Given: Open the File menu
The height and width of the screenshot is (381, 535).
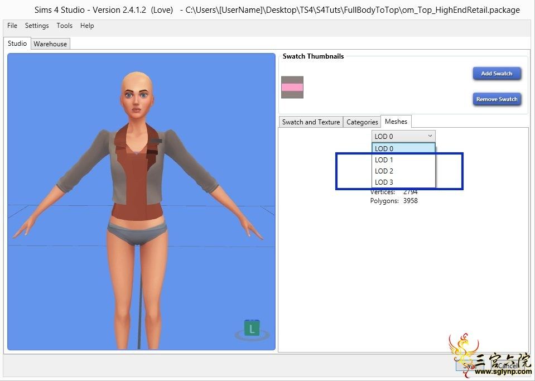Looking at the screenshot, I should 12,26.
